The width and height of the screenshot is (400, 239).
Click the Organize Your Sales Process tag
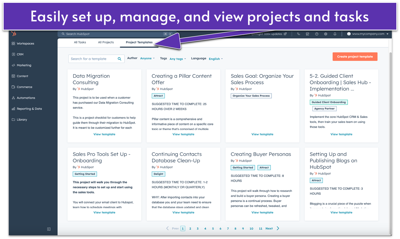pyautogui.click(x=251, y=96)
